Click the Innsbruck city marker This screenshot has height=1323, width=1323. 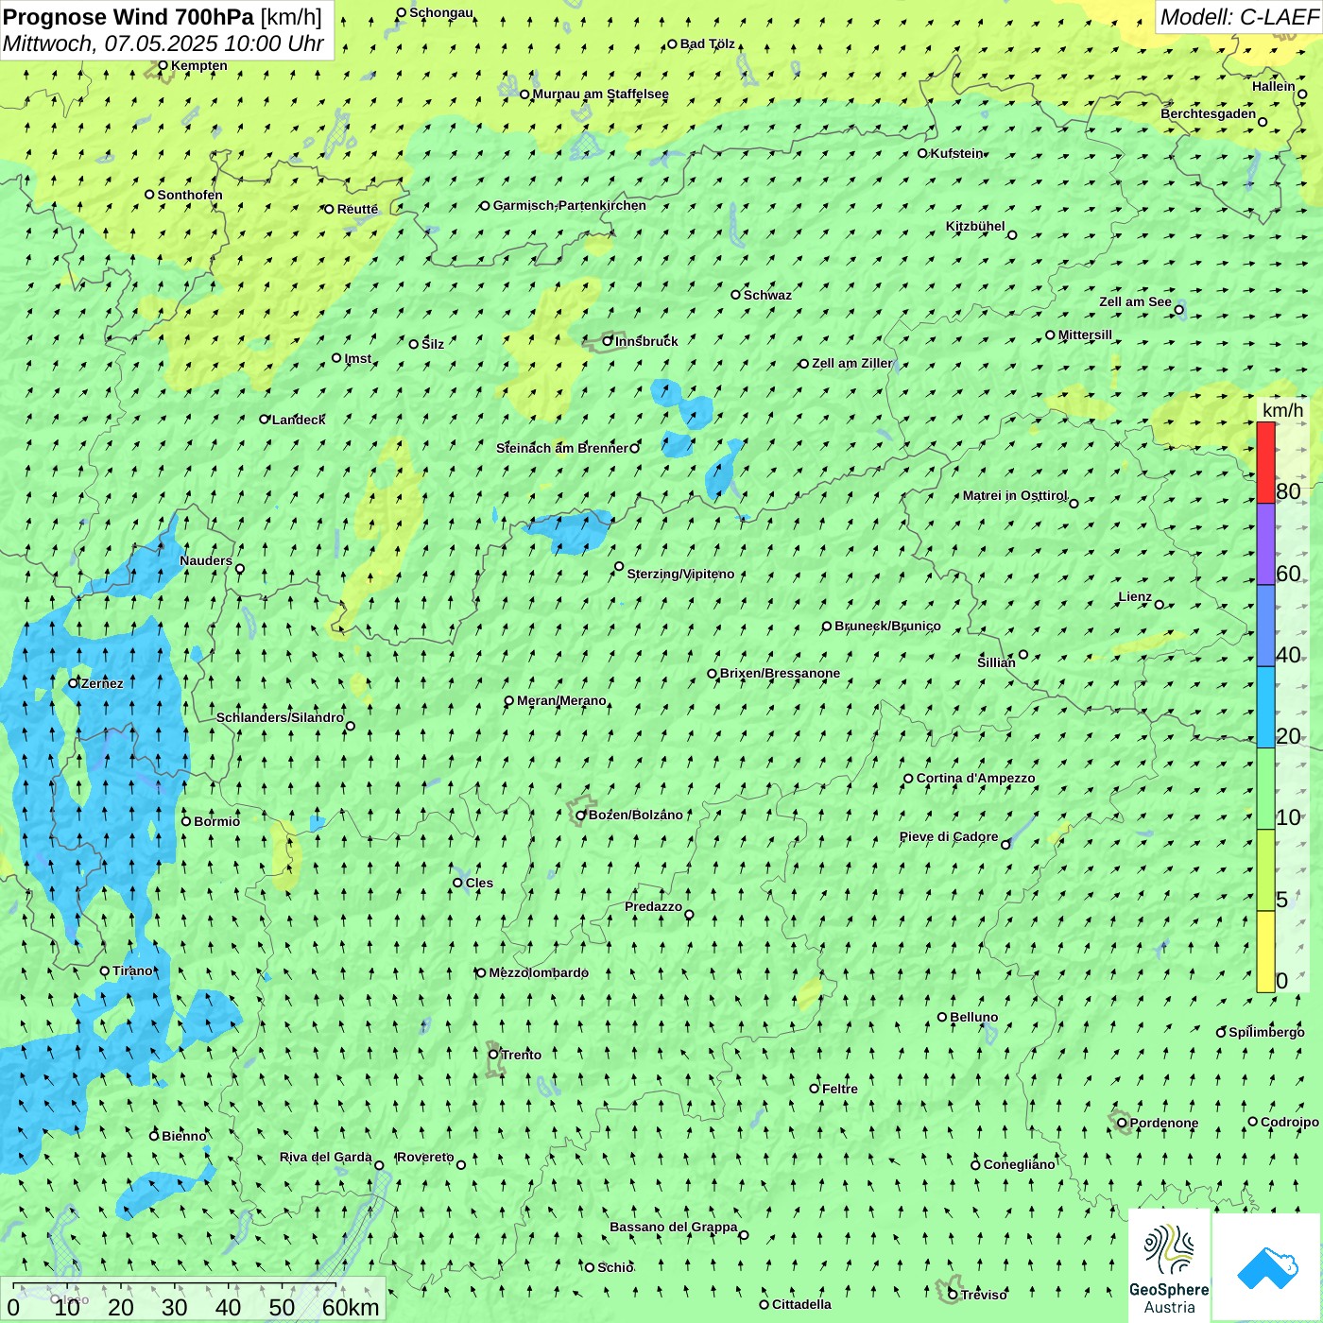608,341
